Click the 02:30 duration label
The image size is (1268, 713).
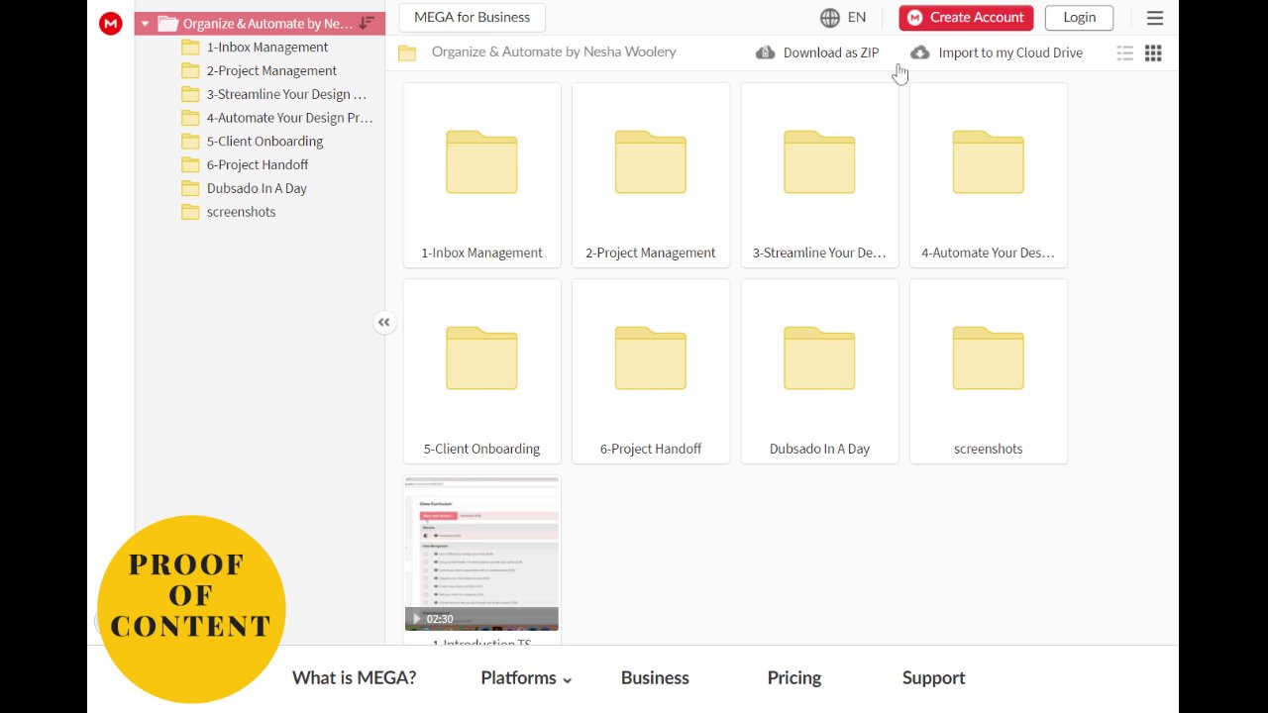[x=440, y=619]
